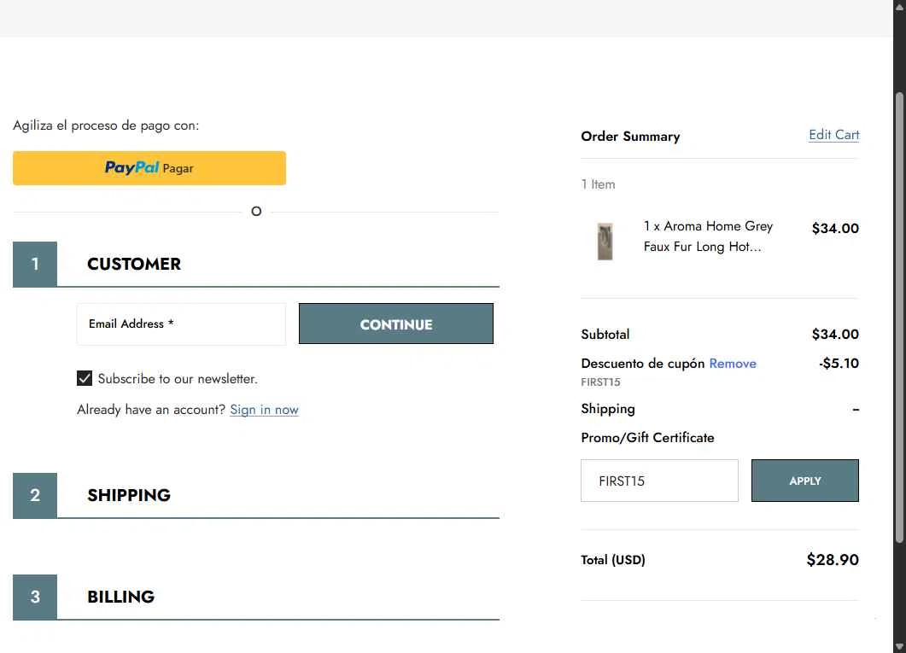This screenshot has width=906, height=653.
Task: Click the scrollbar down arrow
Action: [899, 647]
